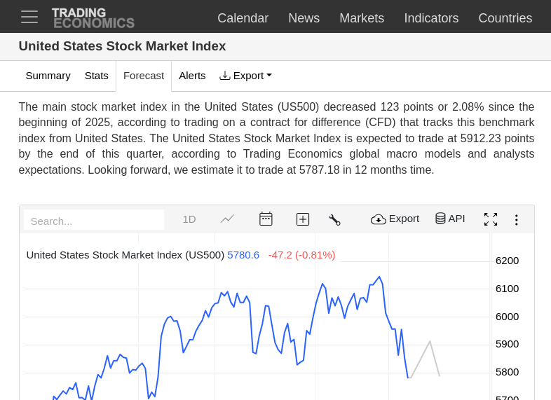Open the API database icon
This screenshot has width=551, height=400.
click(x=450, y=219)
